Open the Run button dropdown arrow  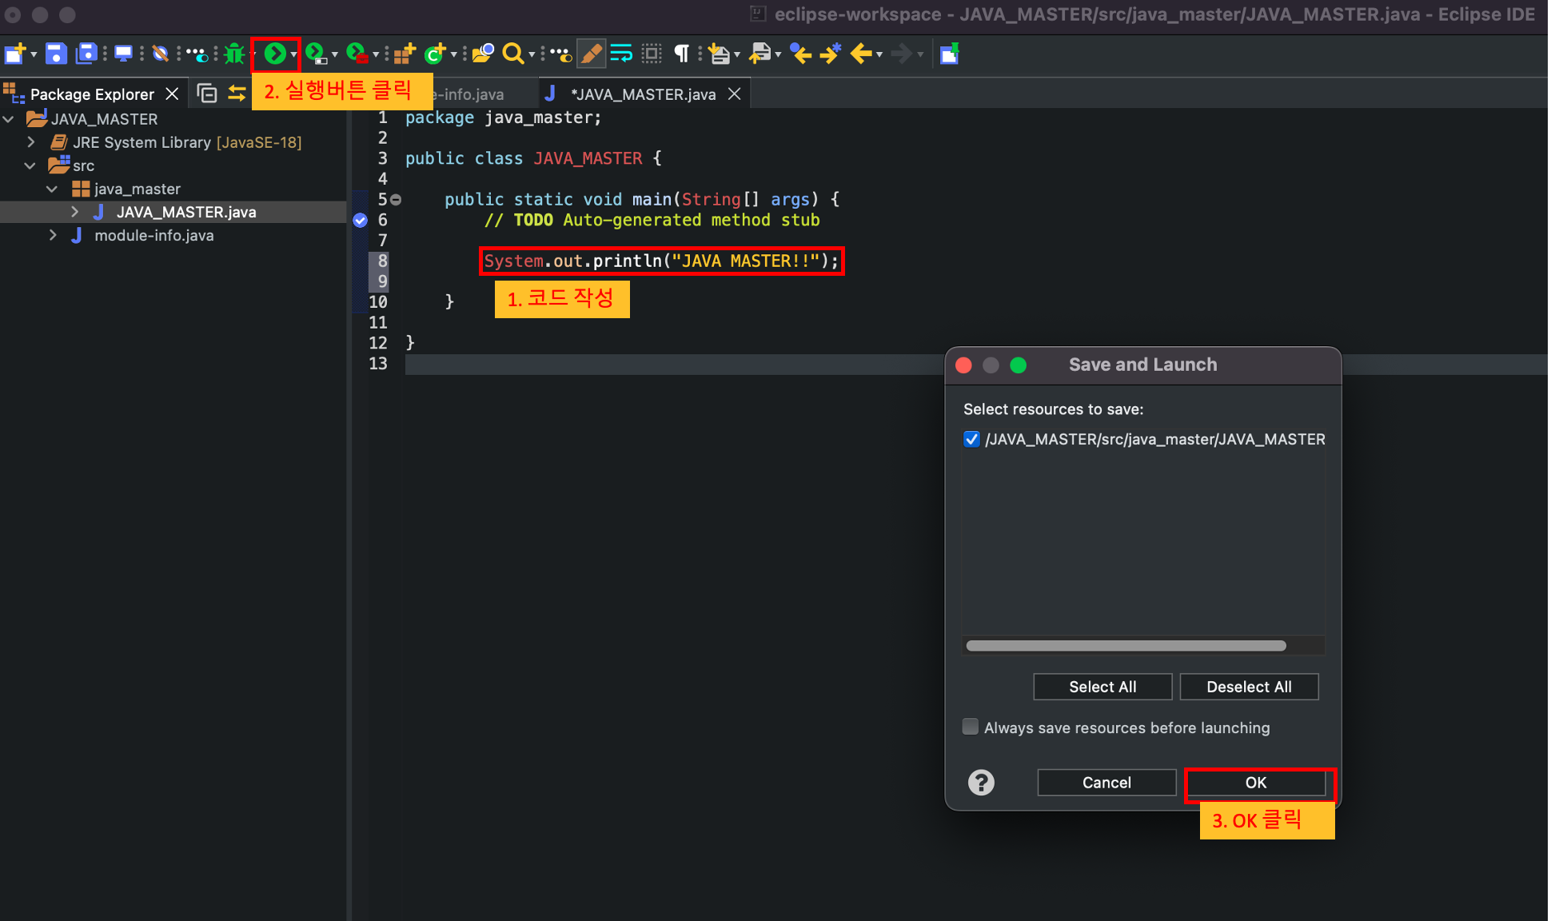tap(293, 54)
